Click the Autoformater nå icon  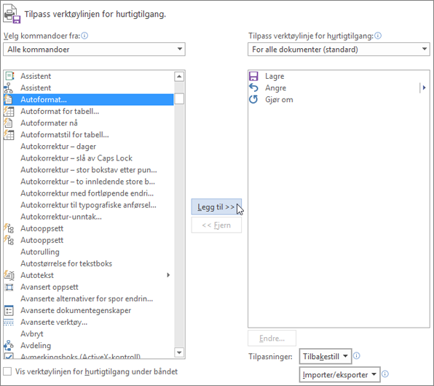tap(9, 123)
